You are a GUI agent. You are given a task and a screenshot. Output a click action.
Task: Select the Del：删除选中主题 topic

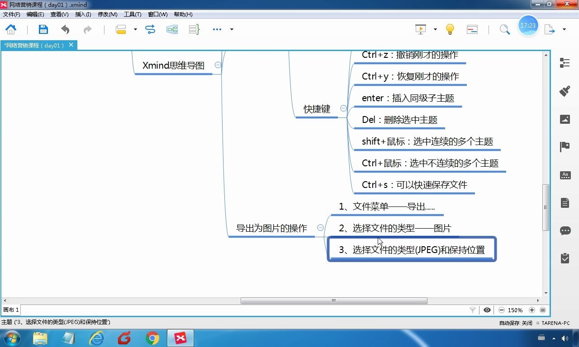point(400,120)
